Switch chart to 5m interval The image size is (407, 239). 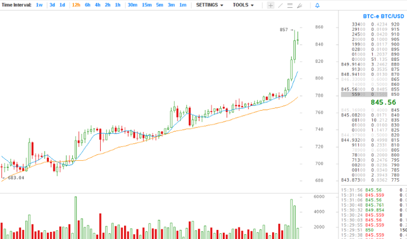pos(160,5)
